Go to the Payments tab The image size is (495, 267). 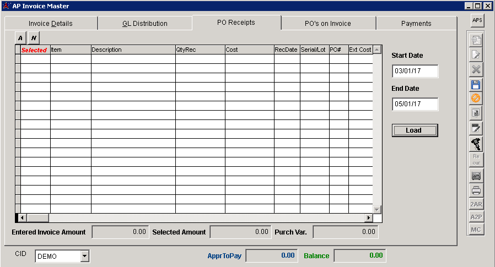point(416,24)
